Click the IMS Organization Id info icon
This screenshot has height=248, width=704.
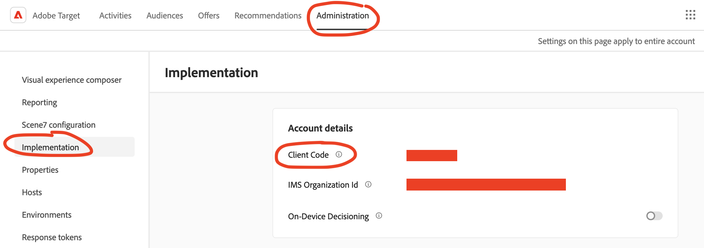[368, 184]
